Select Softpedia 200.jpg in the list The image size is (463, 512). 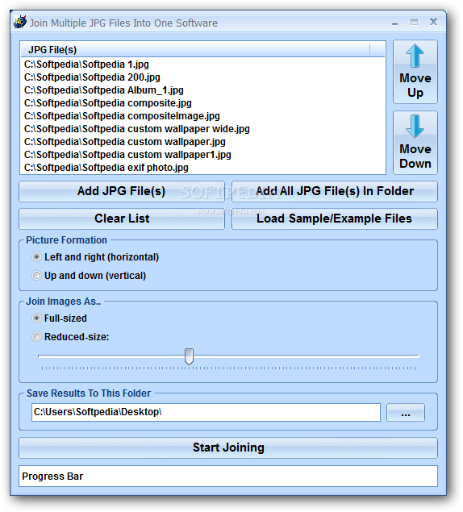pyautogui.click(x=202, y=77)
